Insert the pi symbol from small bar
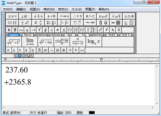The width and height of the screenshot is (161, 116). coord(9,30)
